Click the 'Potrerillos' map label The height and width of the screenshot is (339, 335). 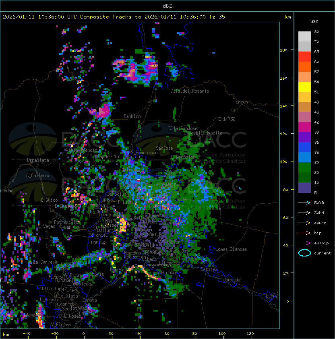pos(67,222)
